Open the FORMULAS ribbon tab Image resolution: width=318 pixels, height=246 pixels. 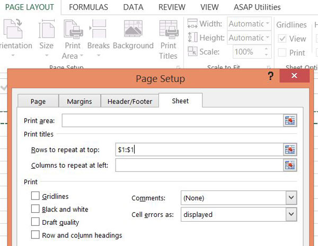[89, 7]
